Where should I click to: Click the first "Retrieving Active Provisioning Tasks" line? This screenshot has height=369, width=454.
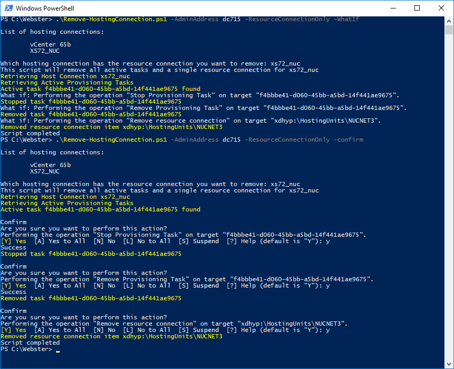pos(67,82)
